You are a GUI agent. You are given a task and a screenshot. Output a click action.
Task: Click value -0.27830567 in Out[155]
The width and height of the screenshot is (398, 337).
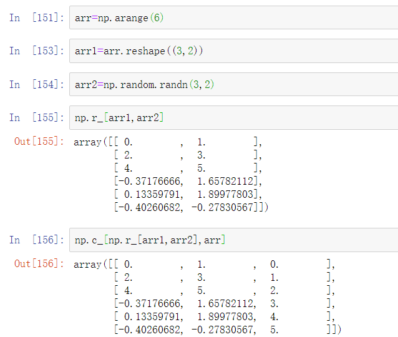tap(222, 207)
